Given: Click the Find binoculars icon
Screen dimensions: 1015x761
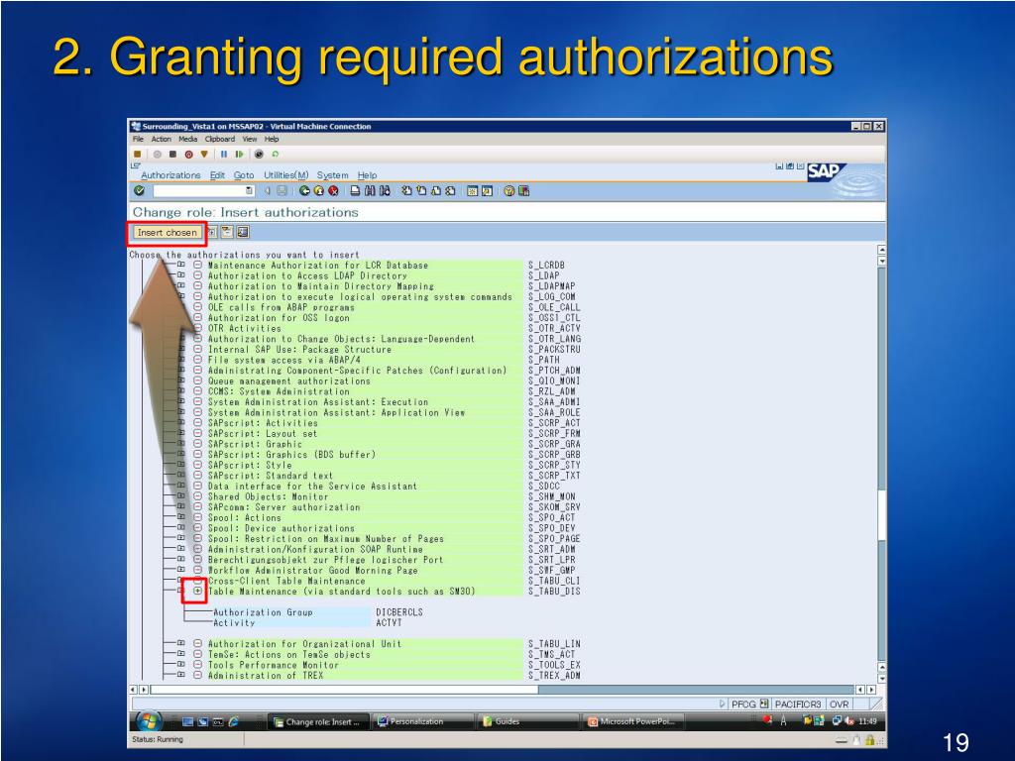Looking at the screenshot, I should [x=370, y=191].
